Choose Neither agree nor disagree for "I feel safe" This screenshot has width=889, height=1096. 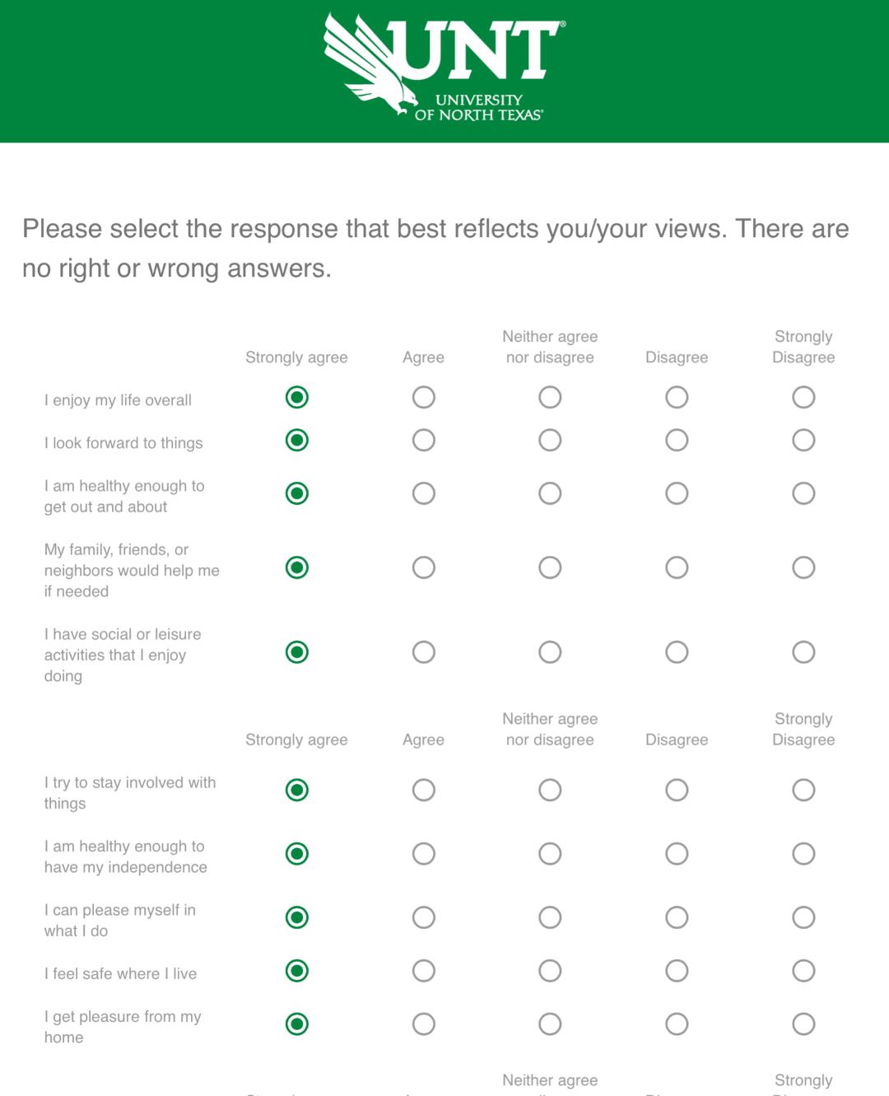tap(550, 971)
